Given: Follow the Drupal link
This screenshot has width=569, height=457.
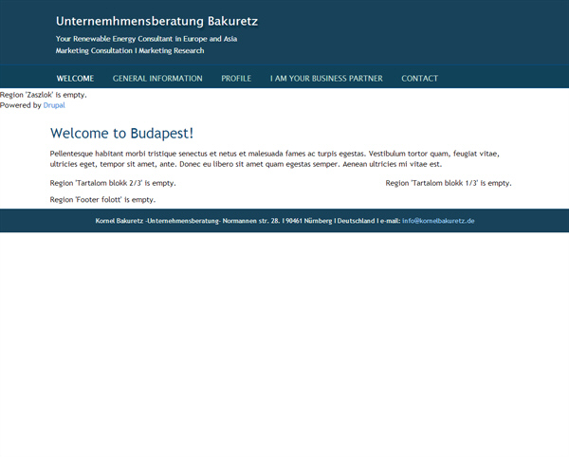Looking at the screenshot, I should tap(54, 105).
